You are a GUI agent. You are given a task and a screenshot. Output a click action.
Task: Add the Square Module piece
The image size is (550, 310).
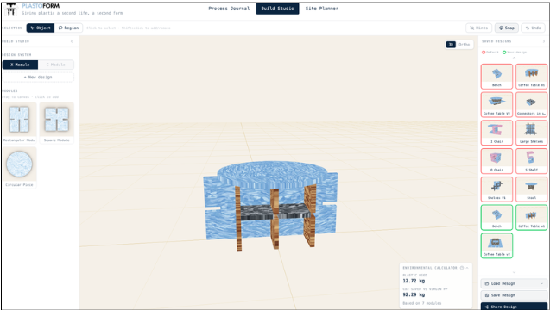(56, 122)
